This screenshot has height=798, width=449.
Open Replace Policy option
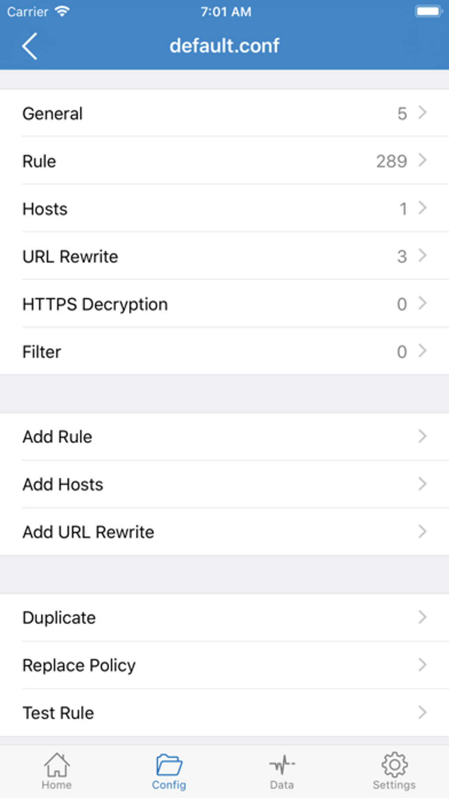coord(224,665)
